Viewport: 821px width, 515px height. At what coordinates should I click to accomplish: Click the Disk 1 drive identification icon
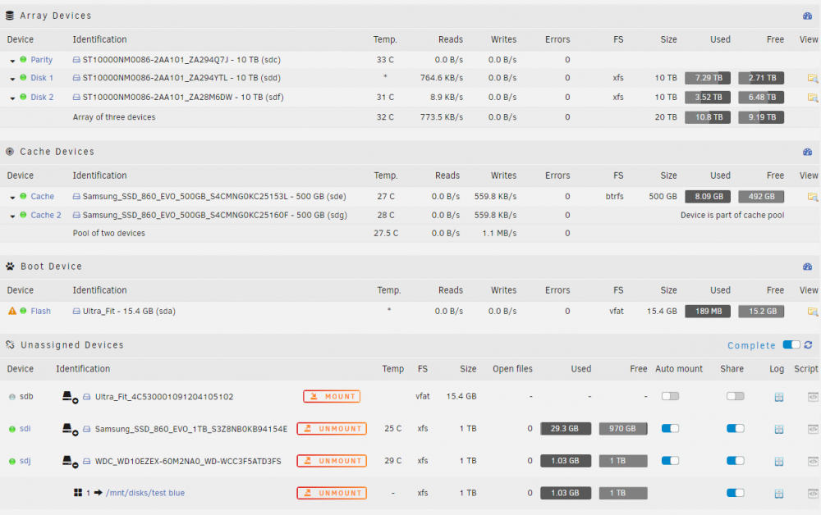point(76,78)
